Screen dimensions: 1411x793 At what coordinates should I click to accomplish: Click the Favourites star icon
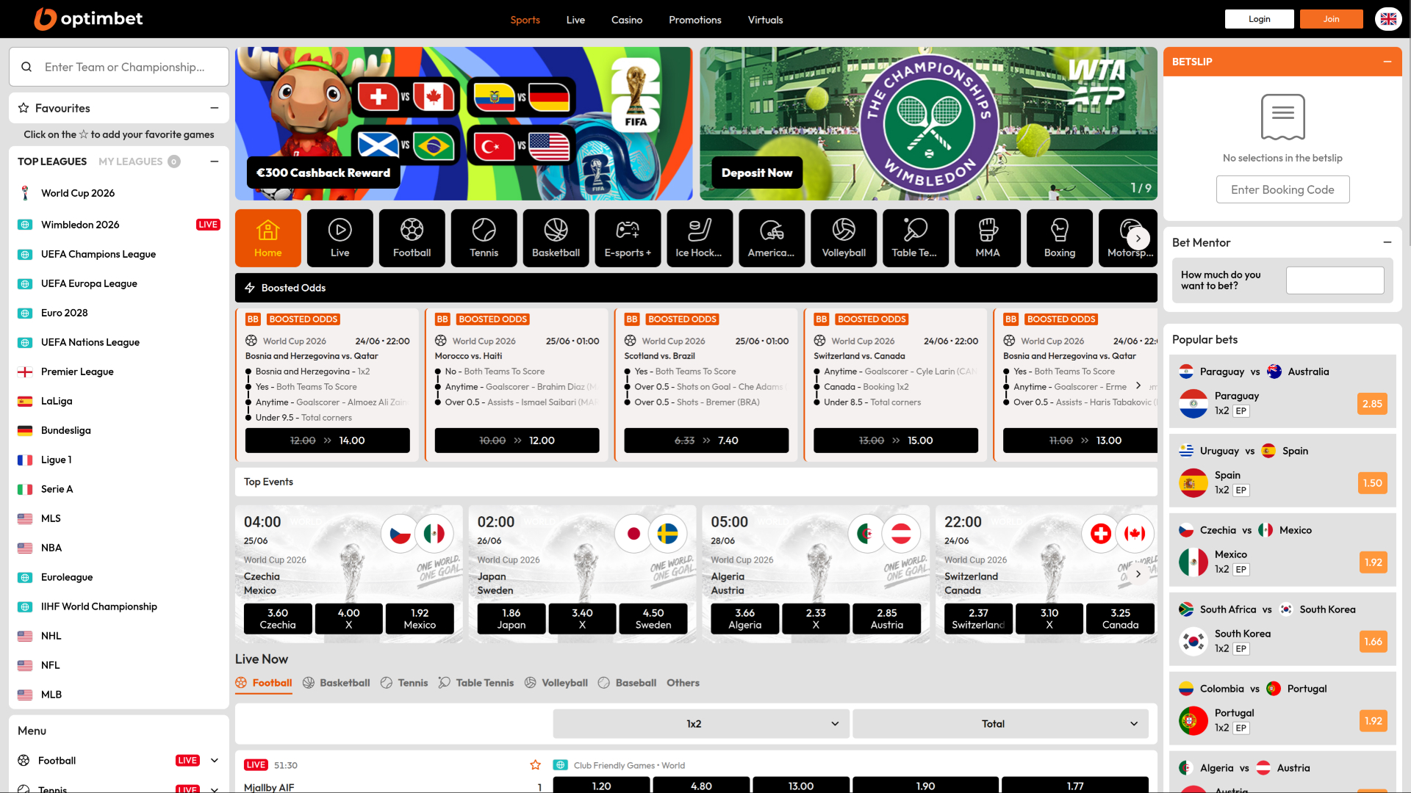(24, 108)
